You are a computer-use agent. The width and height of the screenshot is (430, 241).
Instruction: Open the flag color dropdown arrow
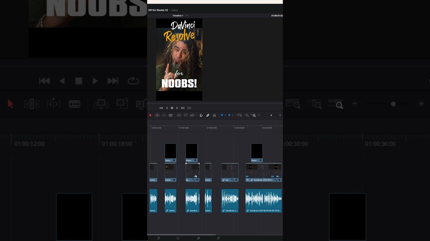pyautogui.click(x=225, y=115)
